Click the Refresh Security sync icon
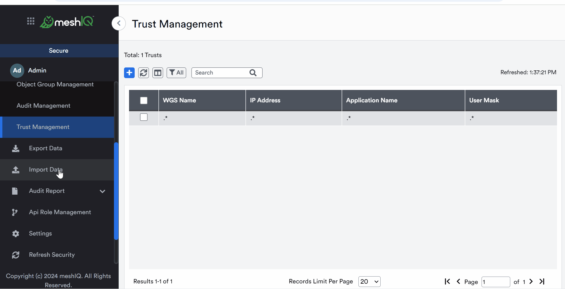 tap(16, 255)
